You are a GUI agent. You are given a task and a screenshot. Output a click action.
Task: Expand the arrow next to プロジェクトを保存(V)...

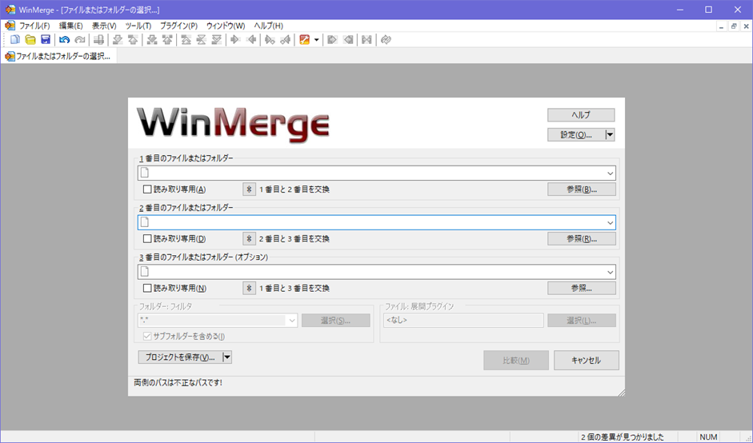(227, 357)
